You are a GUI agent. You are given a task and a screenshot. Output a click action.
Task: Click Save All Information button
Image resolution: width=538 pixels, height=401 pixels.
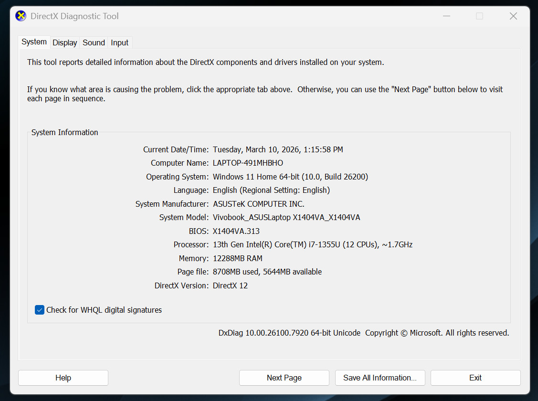[380, 378]
